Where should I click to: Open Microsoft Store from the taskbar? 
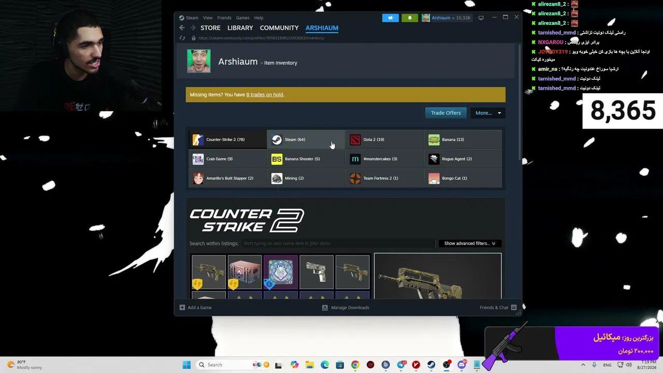340,365
